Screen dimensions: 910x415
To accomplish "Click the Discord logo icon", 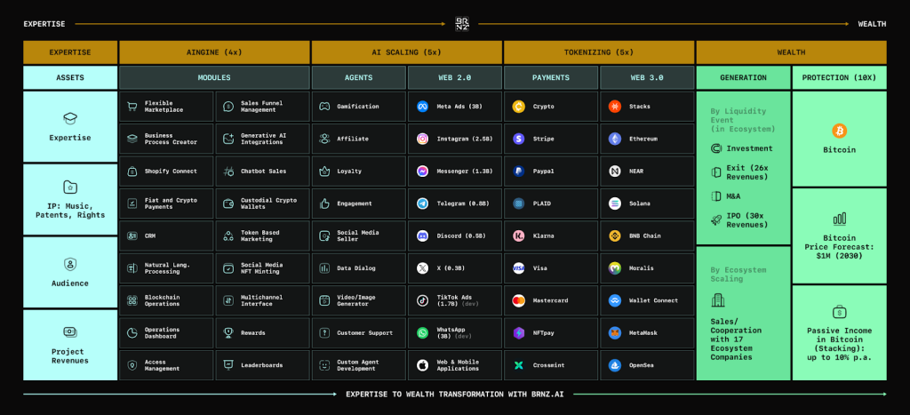I will [x=422, y=235].
